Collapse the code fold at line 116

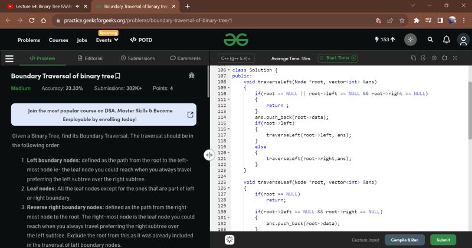[229, 129]
